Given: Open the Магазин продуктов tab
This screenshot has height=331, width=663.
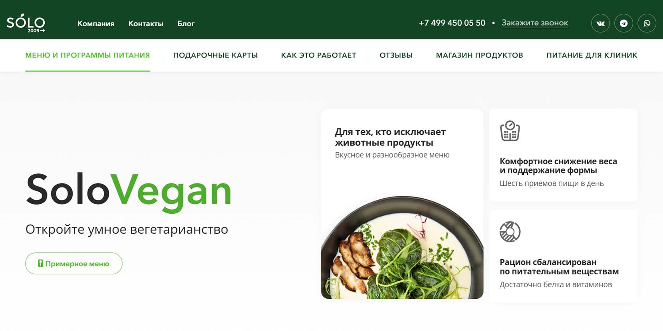Looking at the screenshot, I should click(x=480, y=55).
